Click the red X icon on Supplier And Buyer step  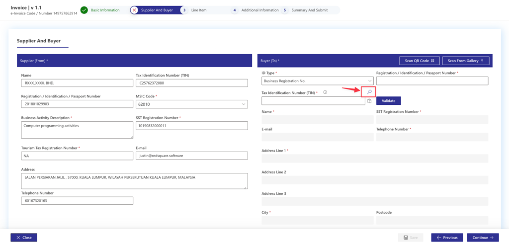134,10
